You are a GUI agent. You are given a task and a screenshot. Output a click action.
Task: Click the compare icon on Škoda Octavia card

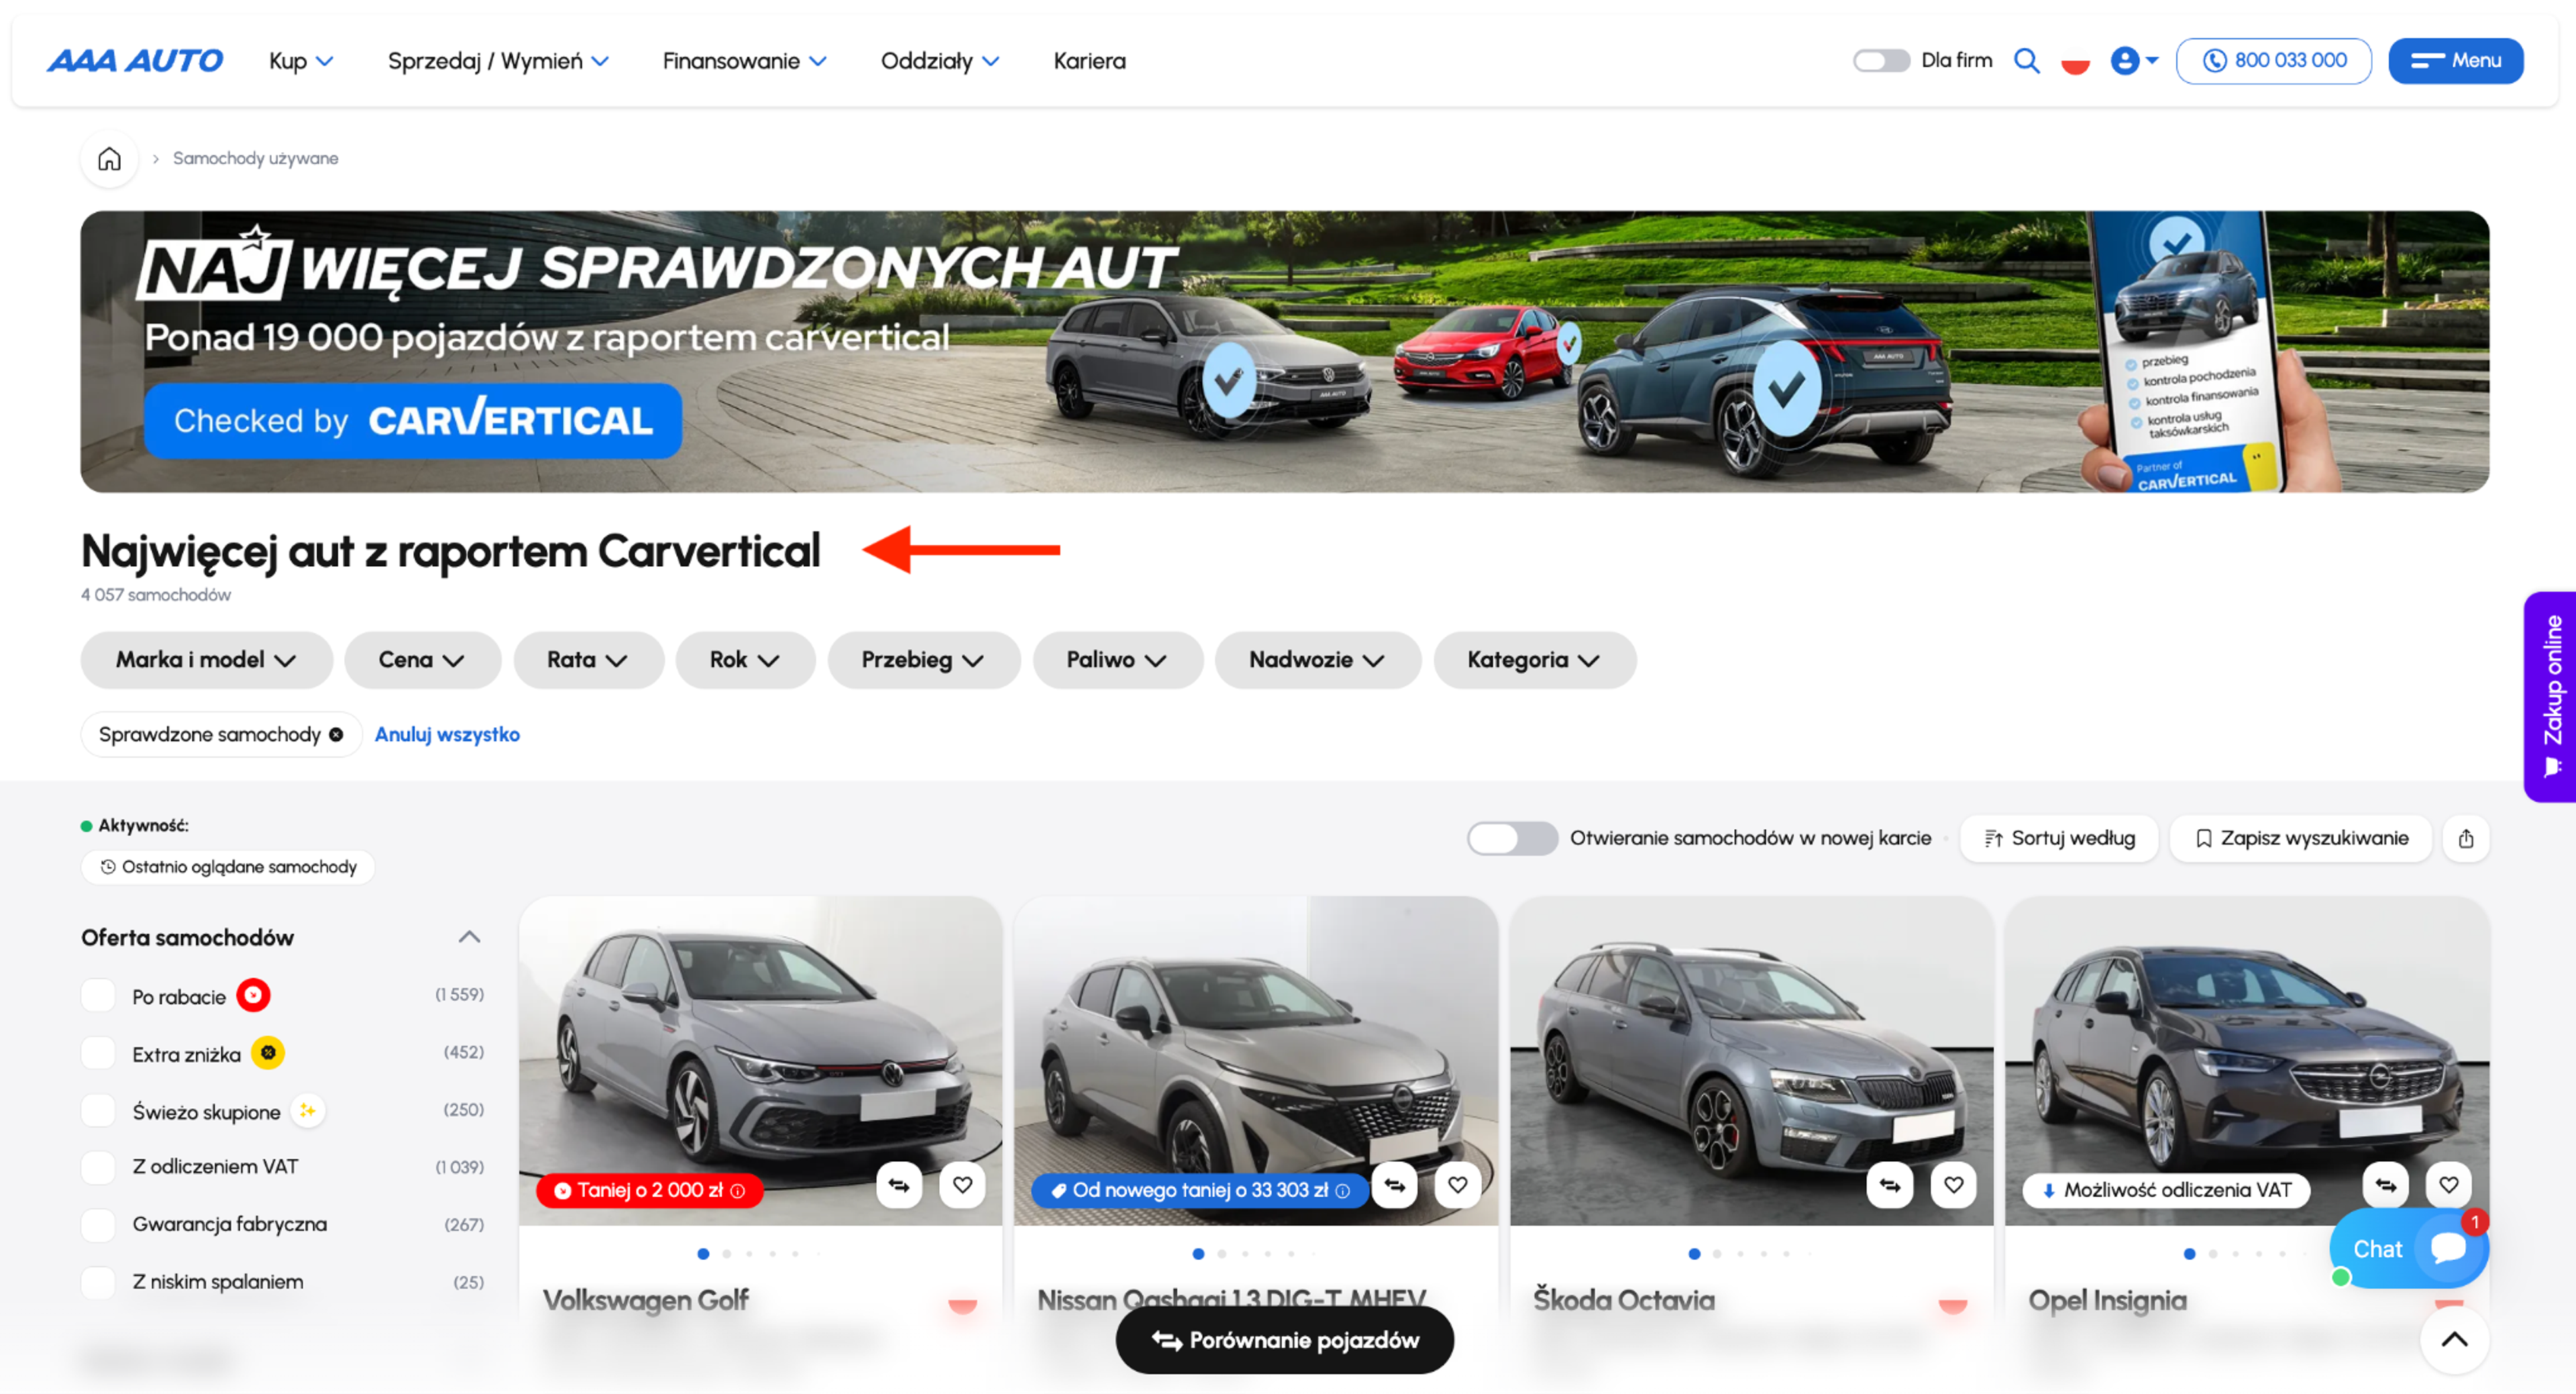(x=1889, y=1185)
